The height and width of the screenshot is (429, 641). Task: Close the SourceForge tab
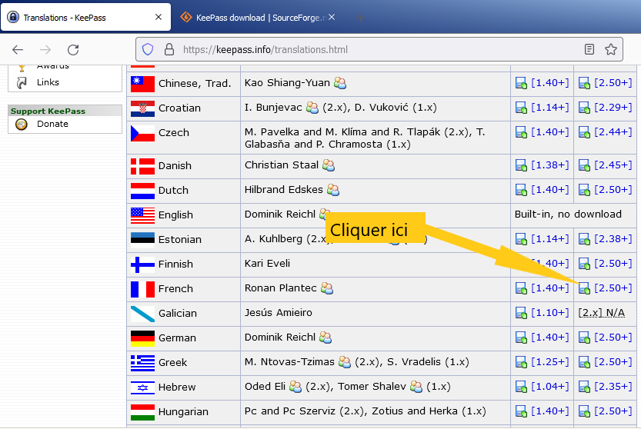tap(332, 17)
